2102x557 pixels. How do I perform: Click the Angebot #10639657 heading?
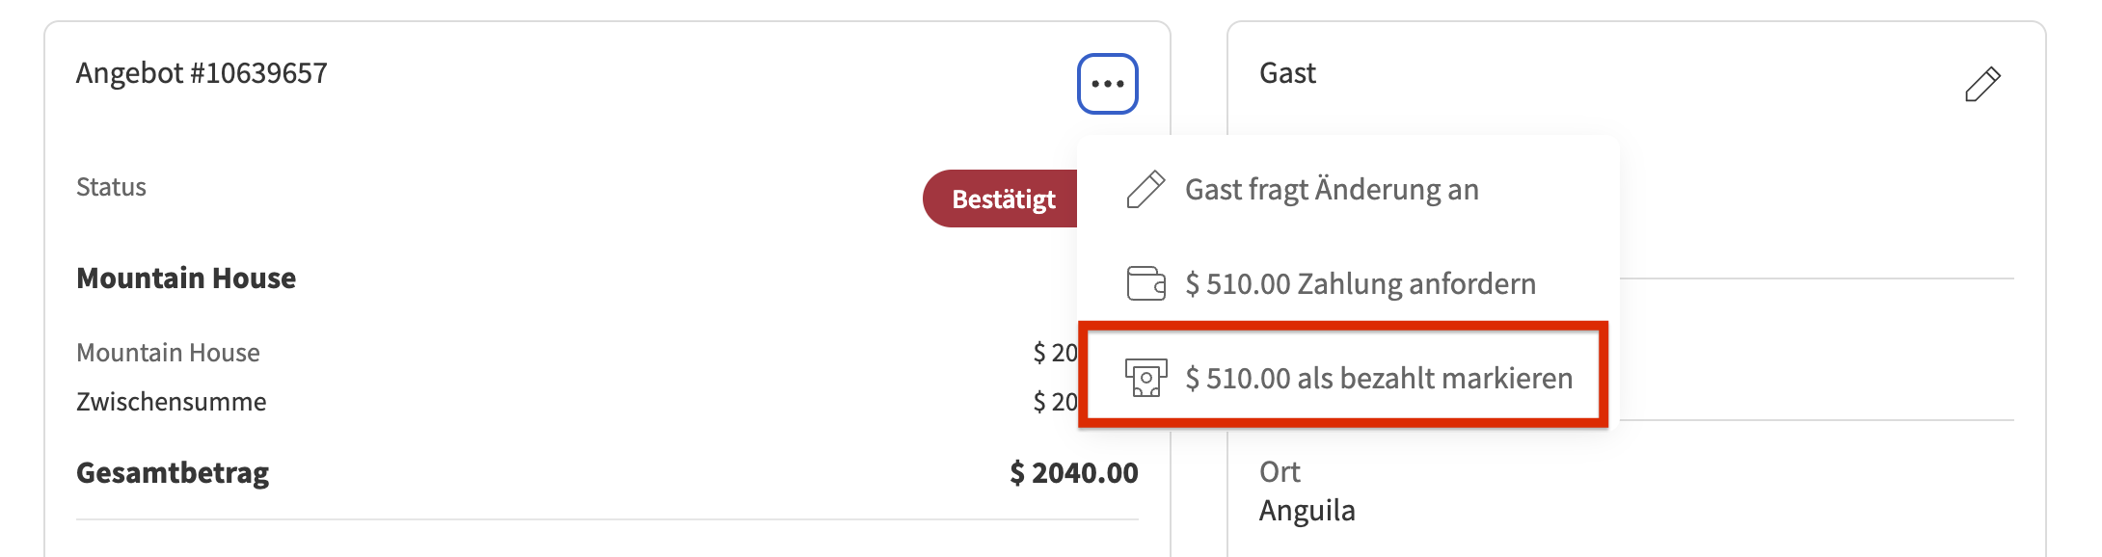click(202, 73)
